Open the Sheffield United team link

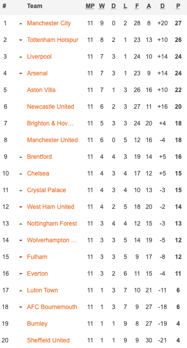click(48, 340)
